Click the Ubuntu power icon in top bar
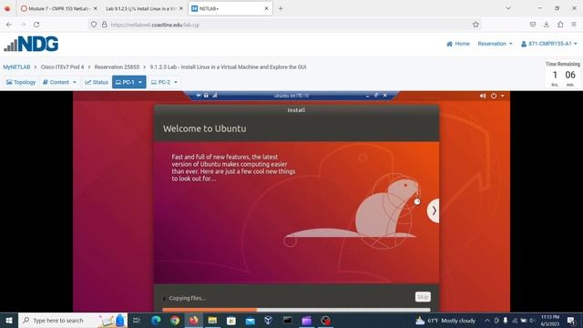The width and height of the screenshot is (583, 328). pos(494,96)
